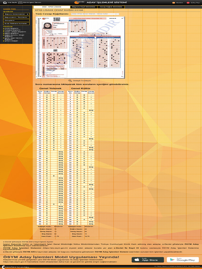This screenshot has width=202, height=269.
Task: Click the Çıkış Yap power icon
Action: (x=188, y=3)
